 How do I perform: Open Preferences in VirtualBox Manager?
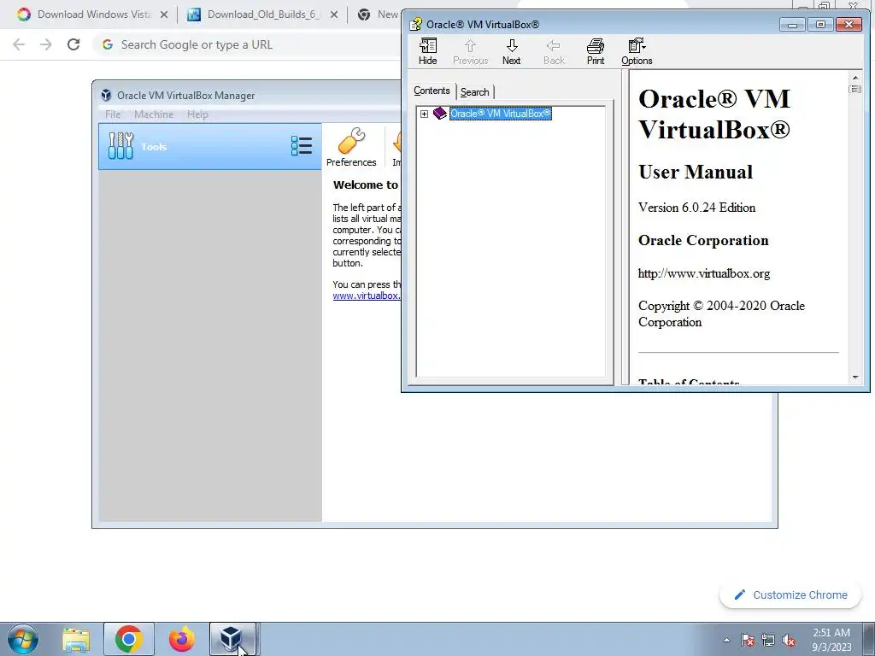351,147
